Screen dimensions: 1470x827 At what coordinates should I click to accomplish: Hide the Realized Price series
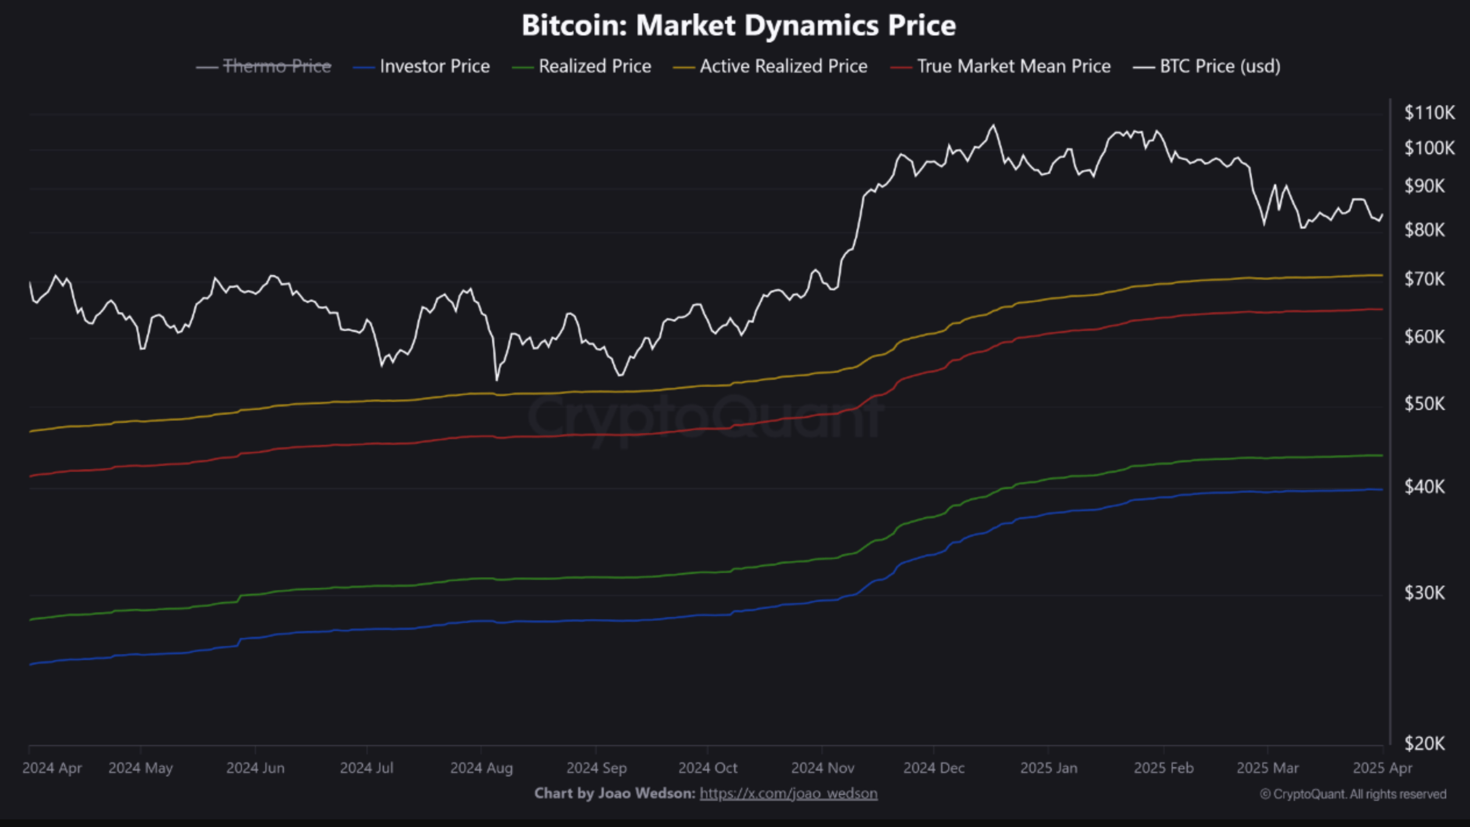tap(594, 66)
